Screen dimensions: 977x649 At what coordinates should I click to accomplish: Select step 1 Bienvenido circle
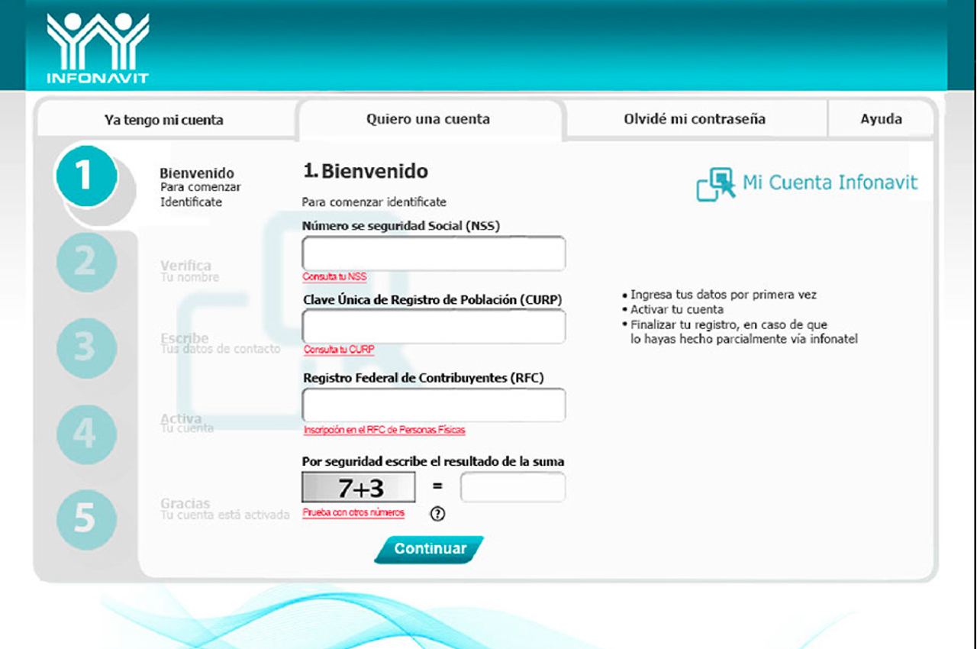pyautogui.click(x=85, y=176)
